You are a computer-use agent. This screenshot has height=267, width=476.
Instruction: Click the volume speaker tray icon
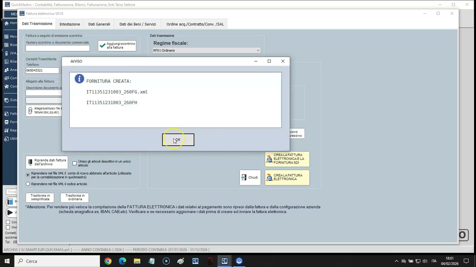coord(425,261)
